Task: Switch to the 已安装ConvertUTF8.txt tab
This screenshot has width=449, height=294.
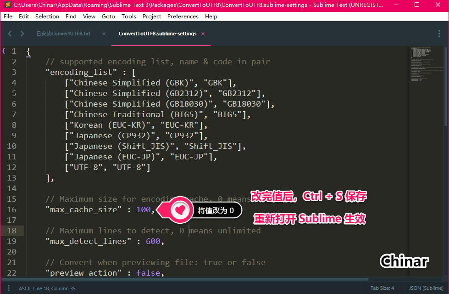Action: point(63,34)
